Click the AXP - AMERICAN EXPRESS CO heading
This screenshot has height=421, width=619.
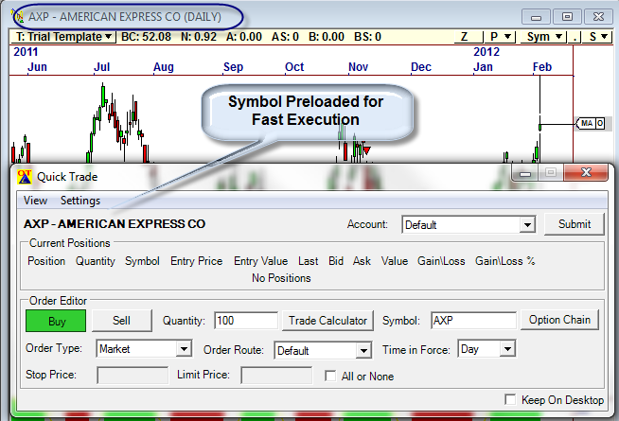coord(115,223)
